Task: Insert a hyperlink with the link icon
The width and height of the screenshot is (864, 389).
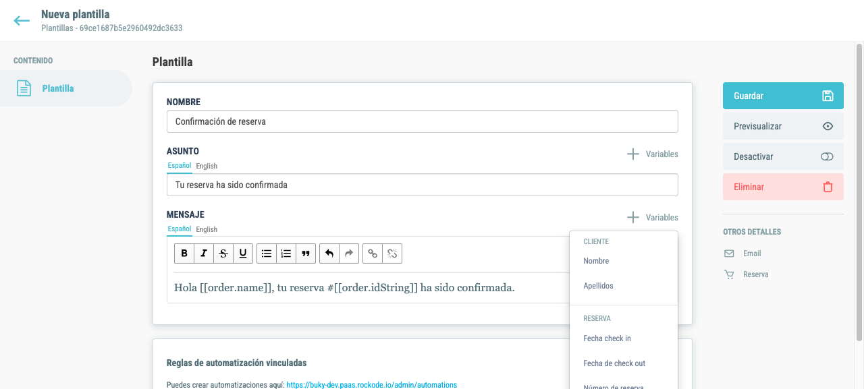Action: point(373,253)
